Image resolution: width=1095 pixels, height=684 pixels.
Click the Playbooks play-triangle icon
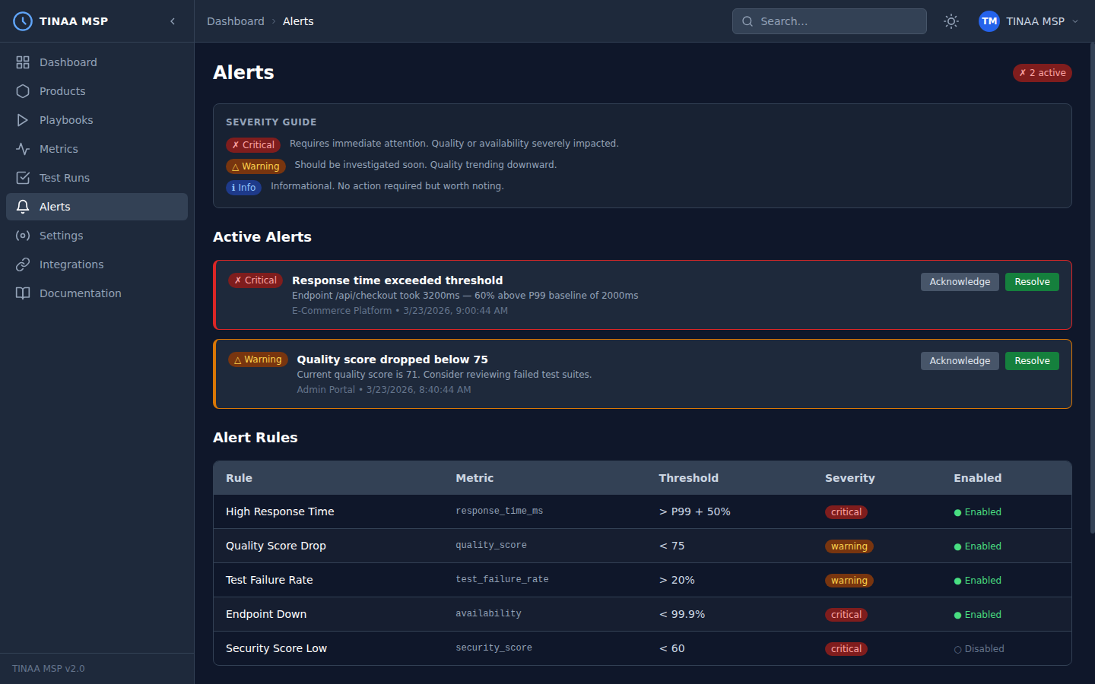pos(23,120)
